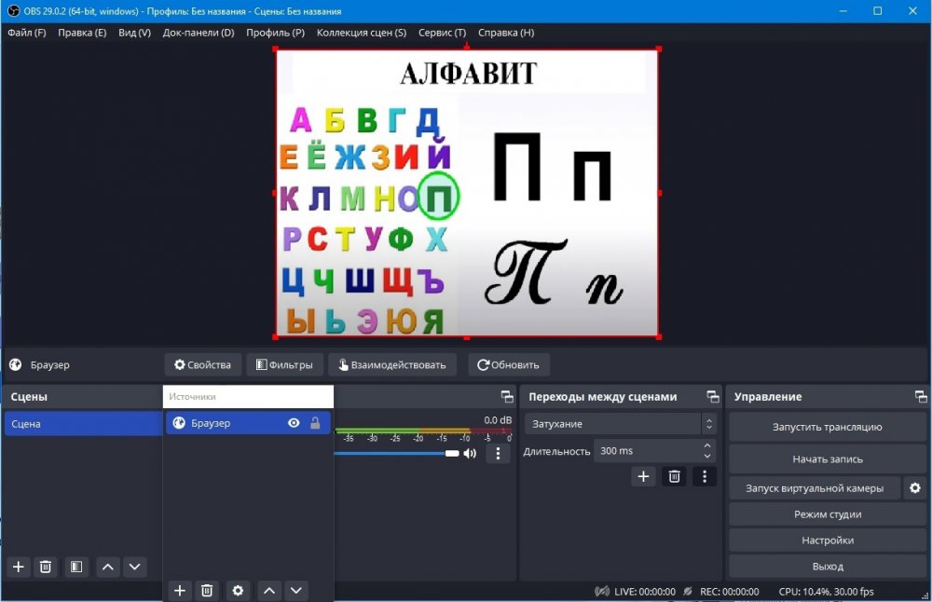Image resolution: width=932 pixels, height=602 pixels.
Task: Move the source up in the list
Action: click(x=269, y=590)
